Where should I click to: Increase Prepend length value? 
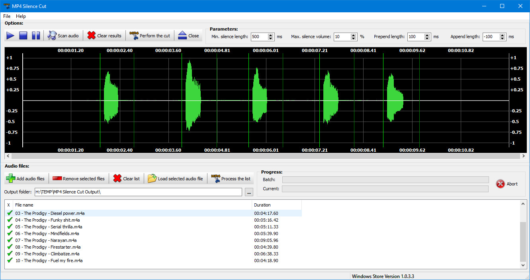[427, 35]
